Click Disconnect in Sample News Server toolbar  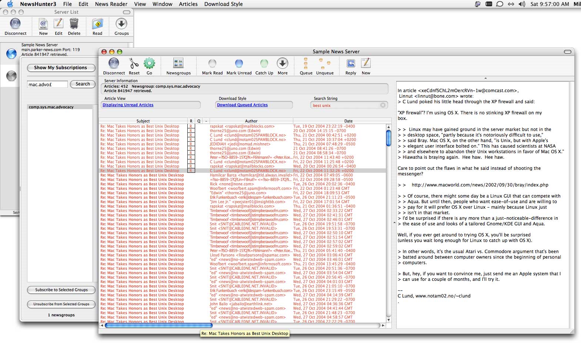click(114, 64)
